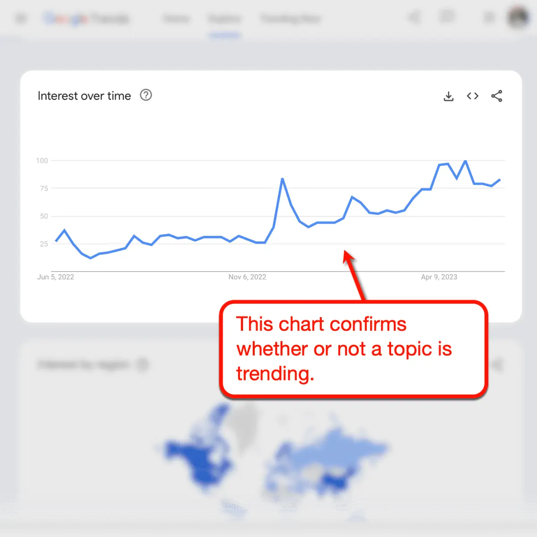Screen dimensions: 537x537
Task: Open the Trending Now tab
Action: 290,19
